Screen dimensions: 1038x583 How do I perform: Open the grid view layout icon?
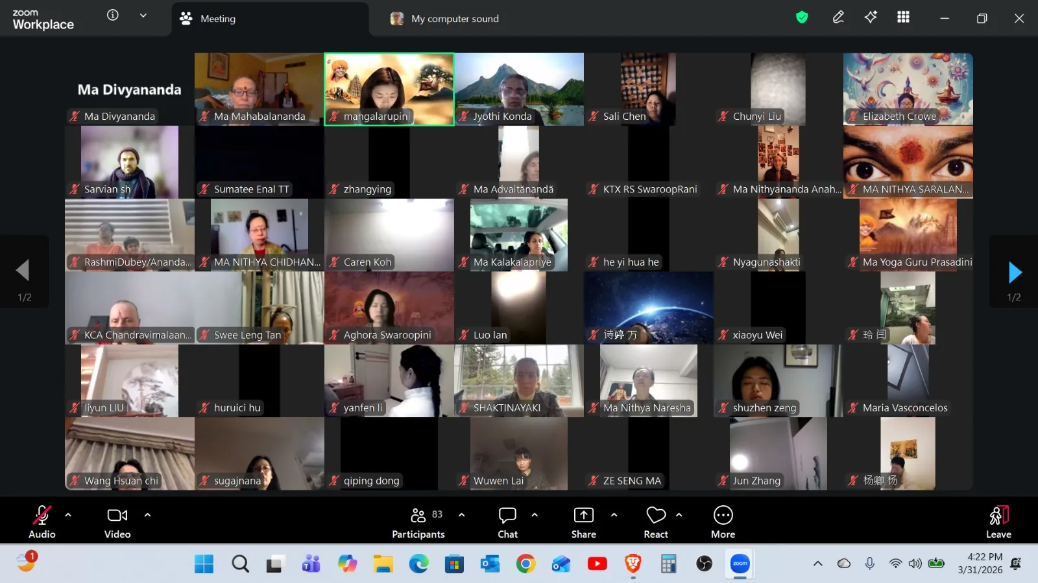pos(903,17)
